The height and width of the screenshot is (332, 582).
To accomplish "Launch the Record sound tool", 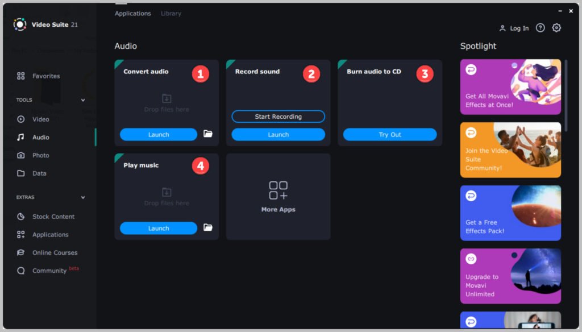I will (278, 134).
